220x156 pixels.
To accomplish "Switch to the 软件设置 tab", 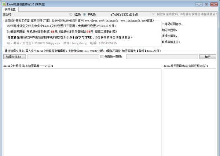I will tap(10, 10).
